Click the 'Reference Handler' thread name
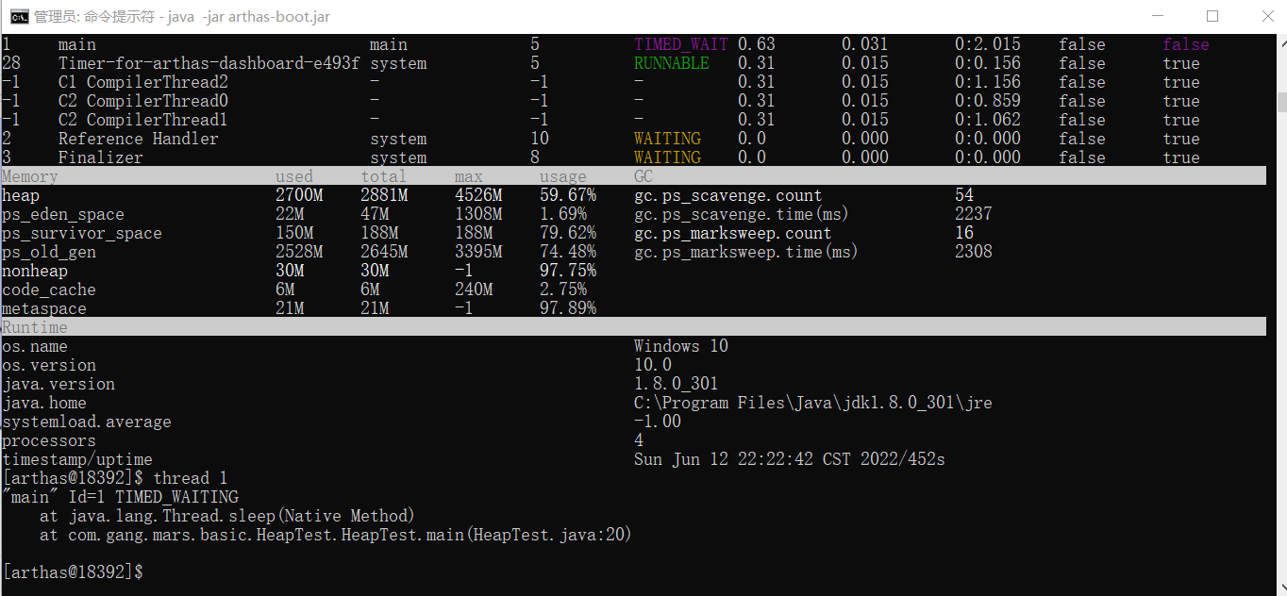Image resolution: width=1287 pixels, height=596 pixels. point(139,139)
